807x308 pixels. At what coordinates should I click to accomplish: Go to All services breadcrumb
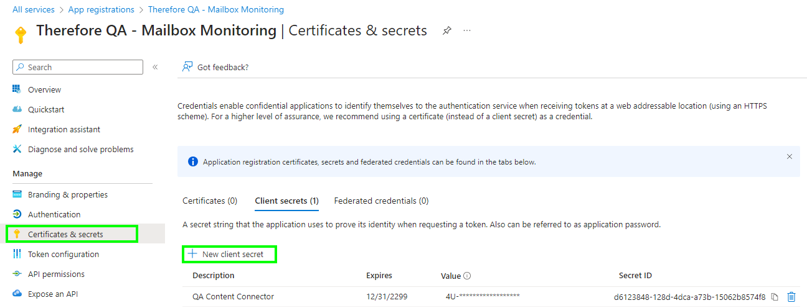[x=34, y=9]
